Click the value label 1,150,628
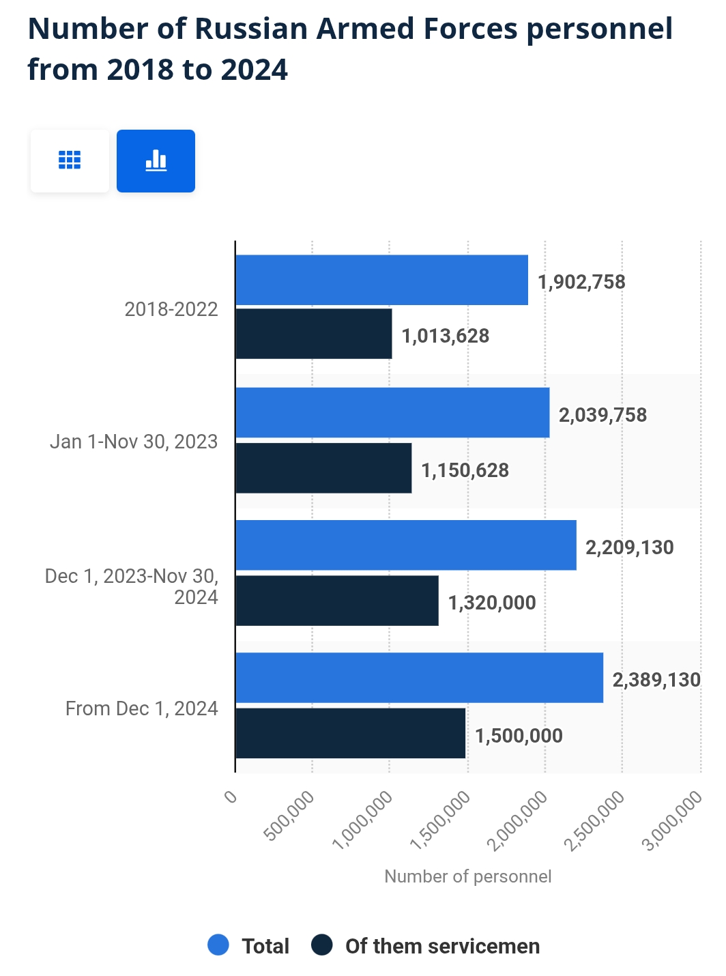The image size is (726, 976). click(465, 470)
